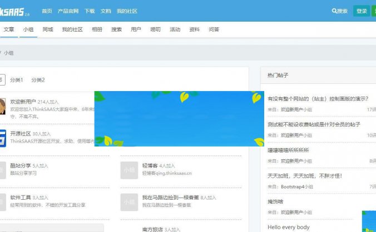Switch to the 文章 tab
Image resolution: width=376 pixels, height=232 pixels.
coord(9,29)
